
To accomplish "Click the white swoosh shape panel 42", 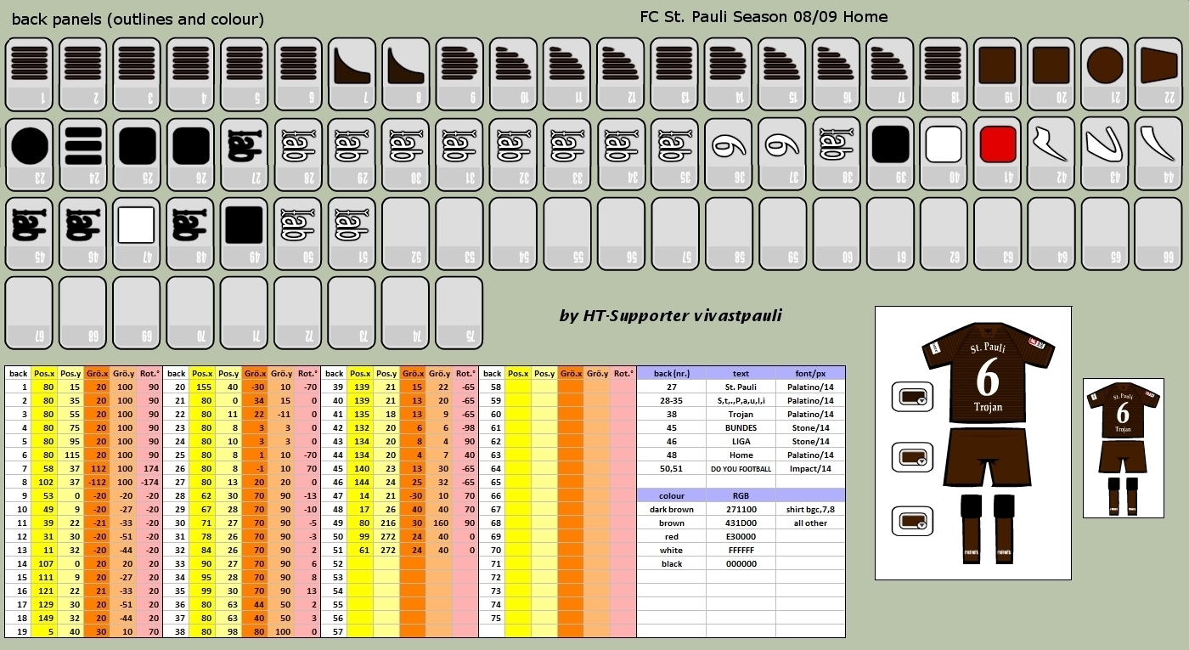I will [x=1051, y=153].
